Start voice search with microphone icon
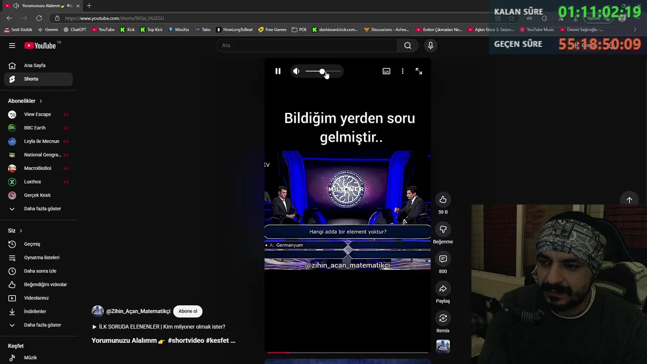The width and height of the screenshot is (647, 364). [x=431, y=45]
